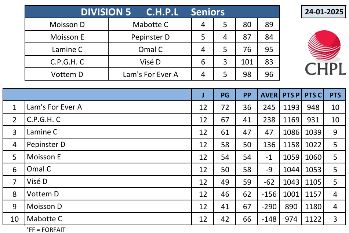Click the PTS P value 1193

point(291,107)
